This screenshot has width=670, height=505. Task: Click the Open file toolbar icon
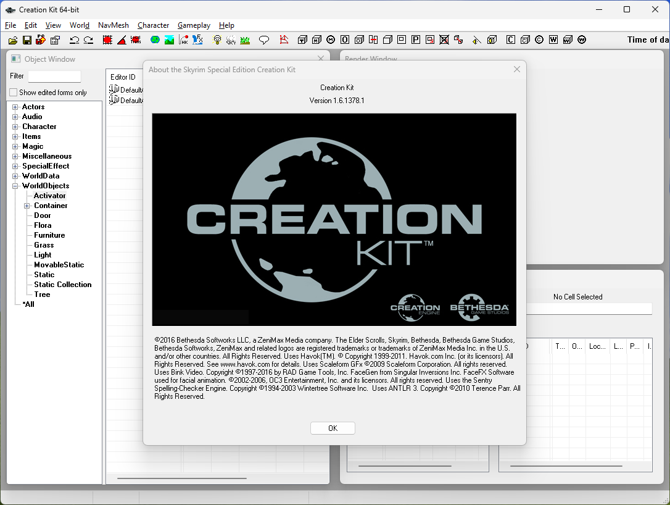[13, 40]
